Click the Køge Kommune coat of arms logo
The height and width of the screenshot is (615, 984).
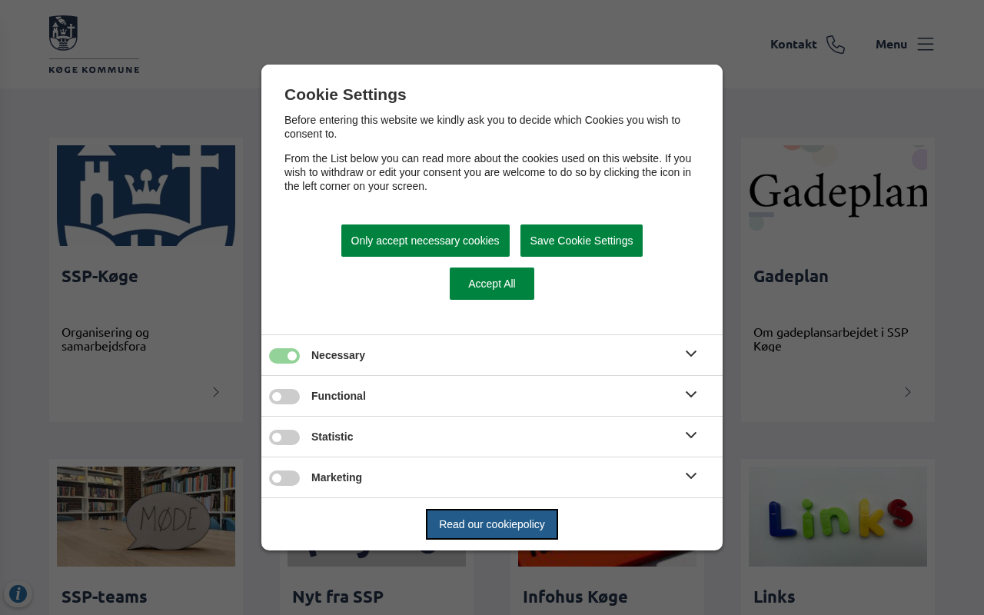tap(64, 34)
